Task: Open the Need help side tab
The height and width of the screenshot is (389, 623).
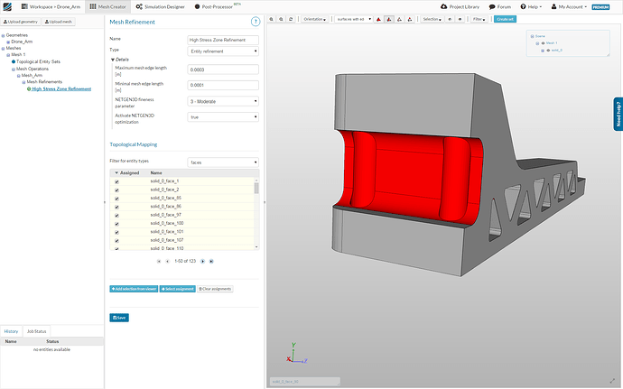Action: (618, 115)
